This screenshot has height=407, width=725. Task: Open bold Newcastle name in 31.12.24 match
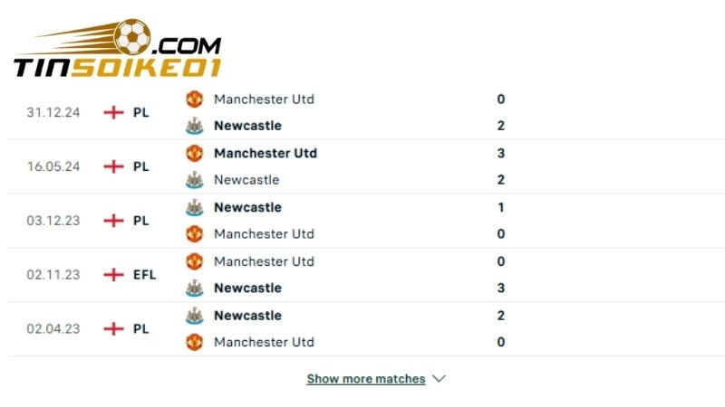247,126
